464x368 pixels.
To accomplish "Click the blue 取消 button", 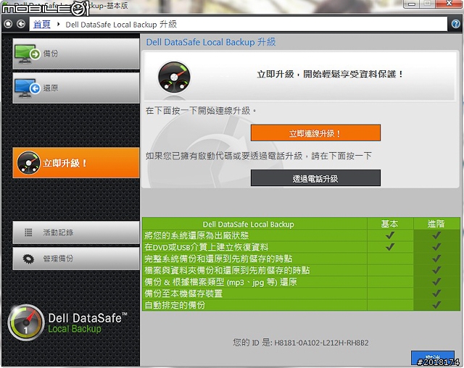I will [x=433, y=359].
